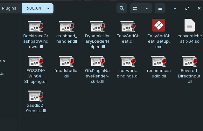Select the crashpad_handler.dll file icon
203x131 pixels.
66,26
